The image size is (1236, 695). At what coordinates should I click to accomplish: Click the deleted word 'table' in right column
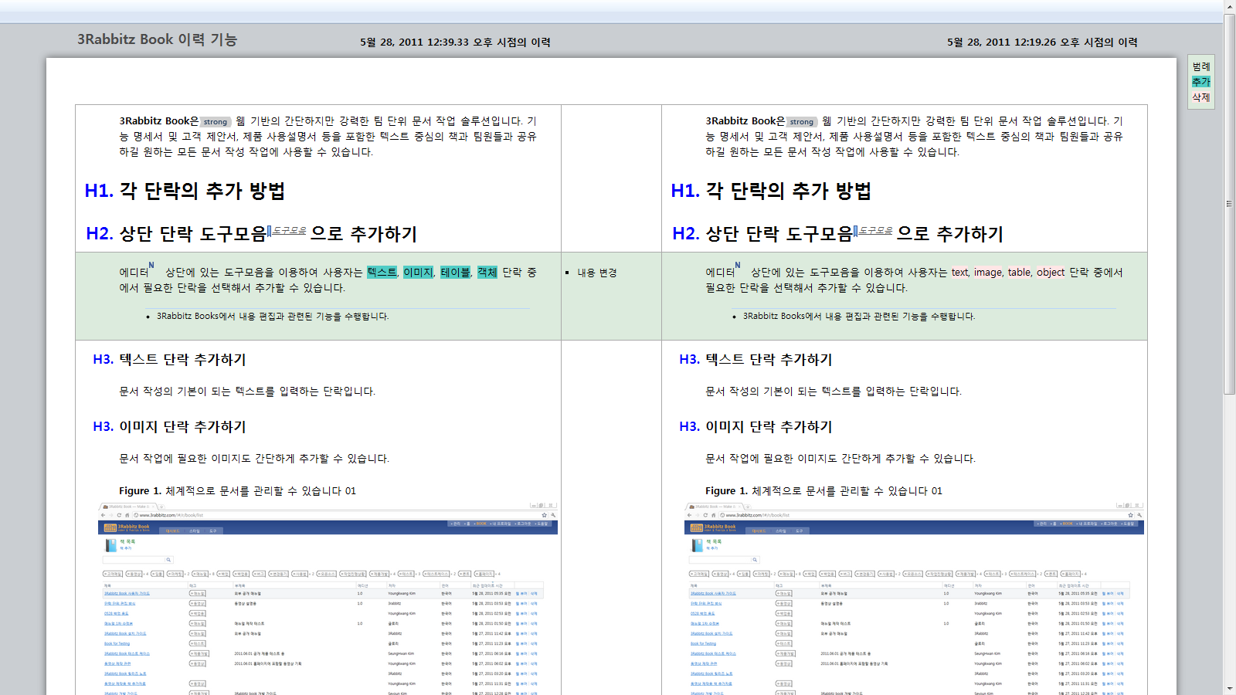[x=1019, y=273]
